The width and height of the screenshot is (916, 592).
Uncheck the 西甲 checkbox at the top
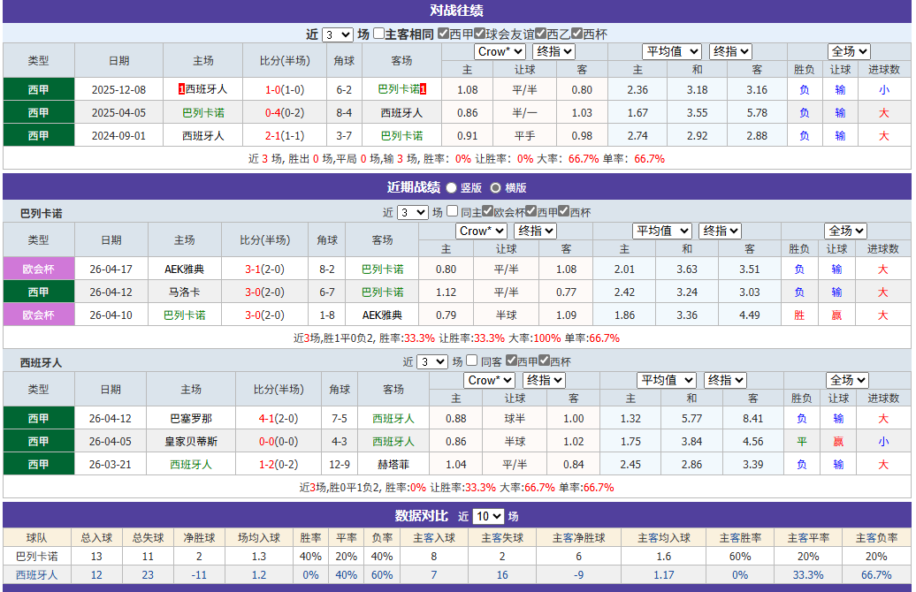coord(444,29)
